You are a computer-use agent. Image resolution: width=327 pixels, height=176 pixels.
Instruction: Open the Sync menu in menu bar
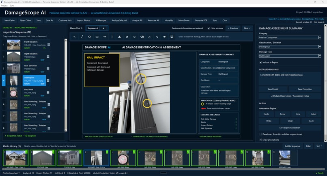[x=12, y=6]
